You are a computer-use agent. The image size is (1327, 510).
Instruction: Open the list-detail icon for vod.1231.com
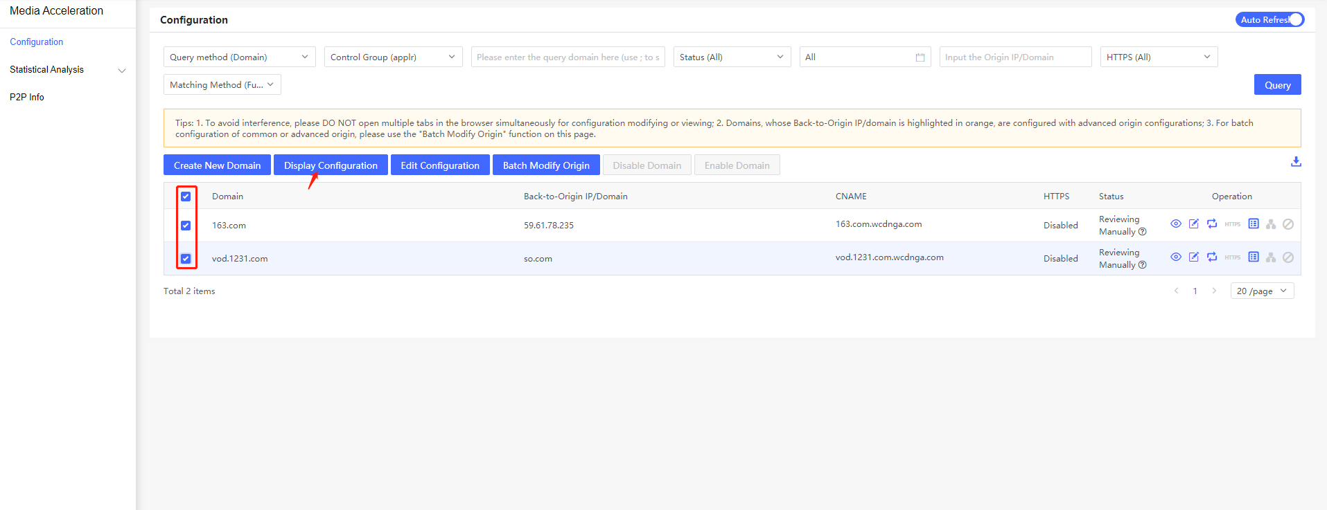pos(1254,257)
